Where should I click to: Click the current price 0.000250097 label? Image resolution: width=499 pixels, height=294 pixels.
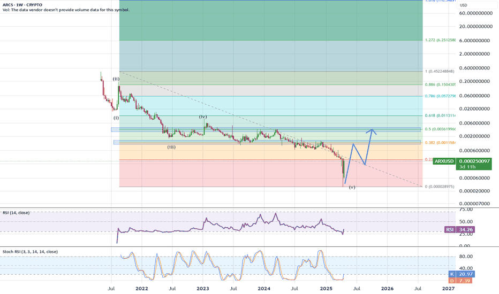[473, 161]
